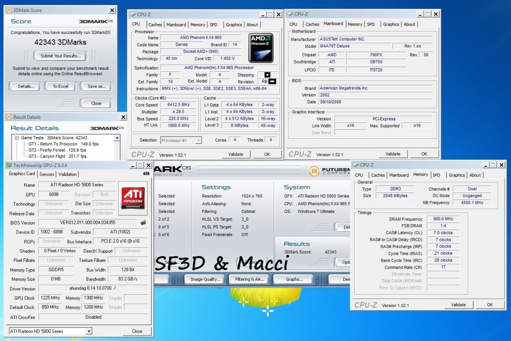
Task: Click the motherboard model M4A79T Deluxe
Action: point(354,46)
